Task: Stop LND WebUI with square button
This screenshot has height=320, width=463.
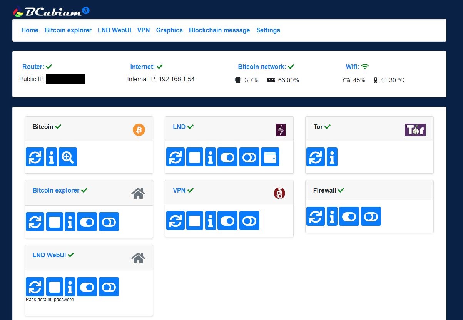Action: pyautogui.click(x=54, y=286)
